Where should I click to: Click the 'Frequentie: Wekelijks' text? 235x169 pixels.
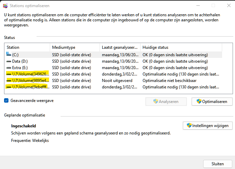coord(30,141)
